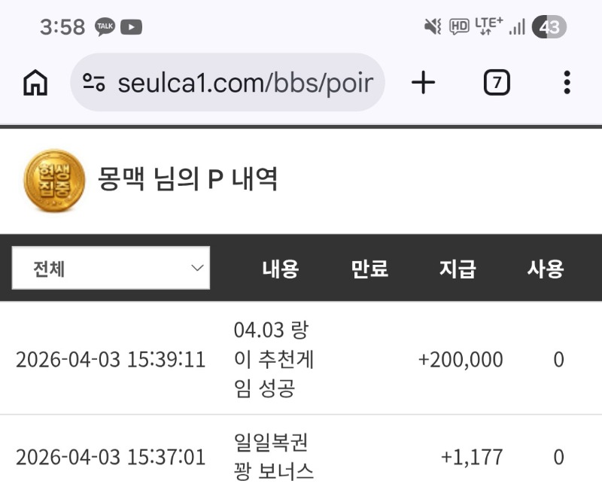Viewport: 602px width, 496px height.
Task: Tap the 몽맥 님의 P 내역 heading
Action: point(188,179)
